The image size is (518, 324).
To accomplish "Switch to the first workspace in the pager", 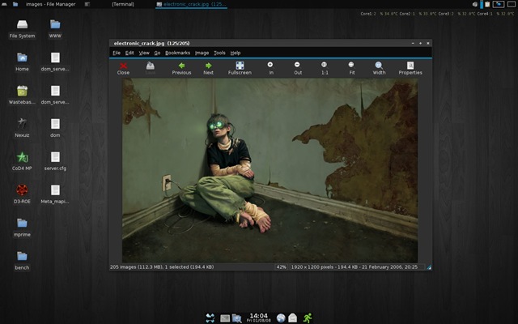I will coord(499,4).
